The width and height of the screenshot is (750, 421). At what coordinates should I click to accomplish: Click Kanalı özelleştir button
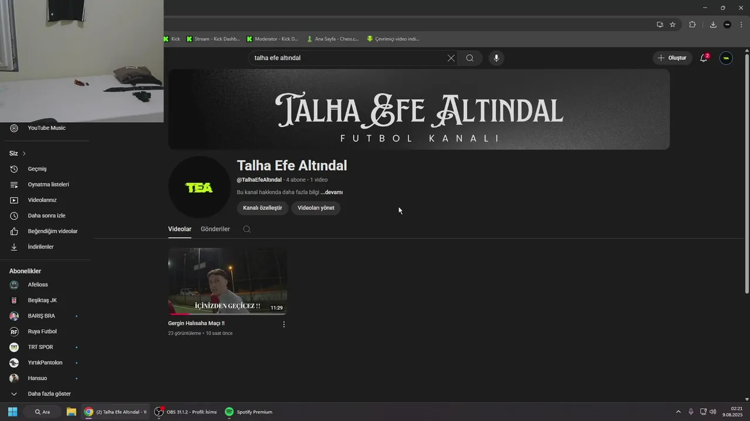coord(262,208)
